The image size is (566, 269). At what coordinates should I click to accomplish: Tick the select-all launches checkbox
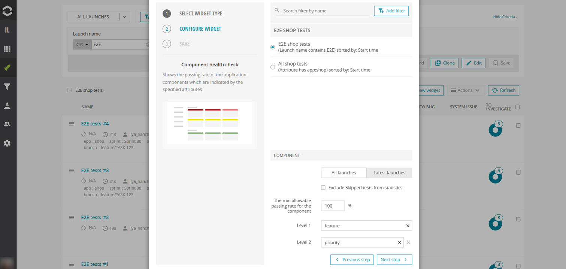(518, 107)
